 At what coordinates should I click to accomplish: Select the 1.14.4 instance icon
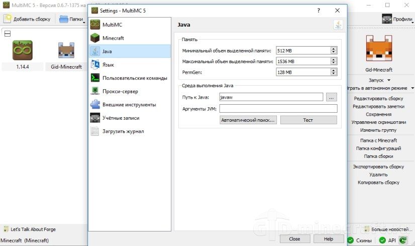pos(23,50)
